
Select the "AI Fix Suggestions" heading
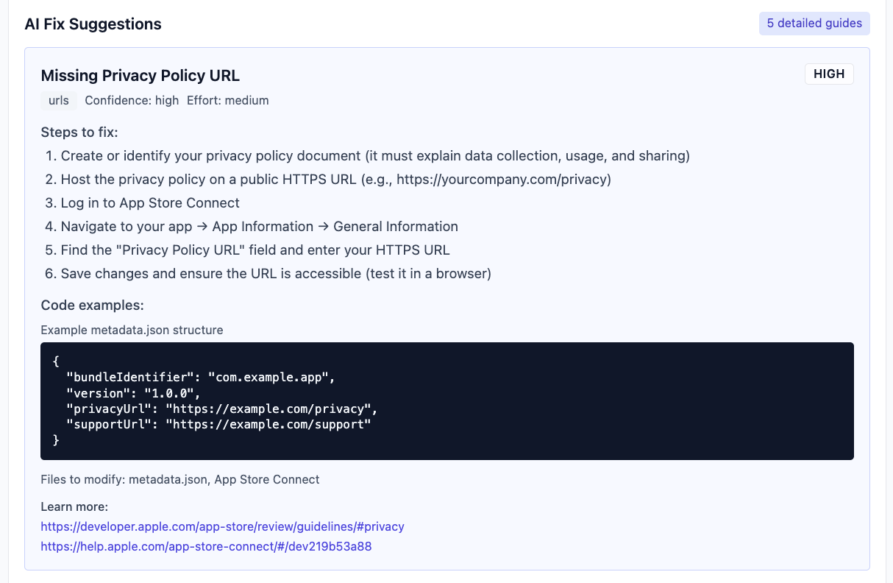tap(93, 24)
